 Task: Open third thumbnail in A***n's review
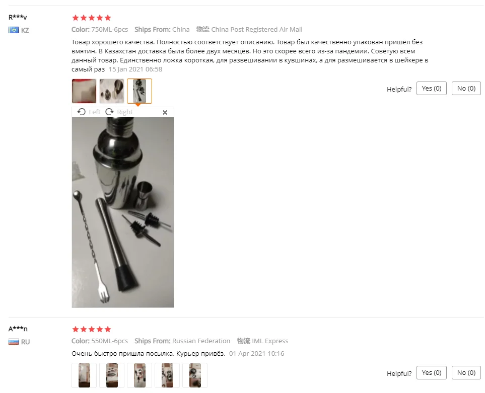pyautogui.click(x=140, y=375)
